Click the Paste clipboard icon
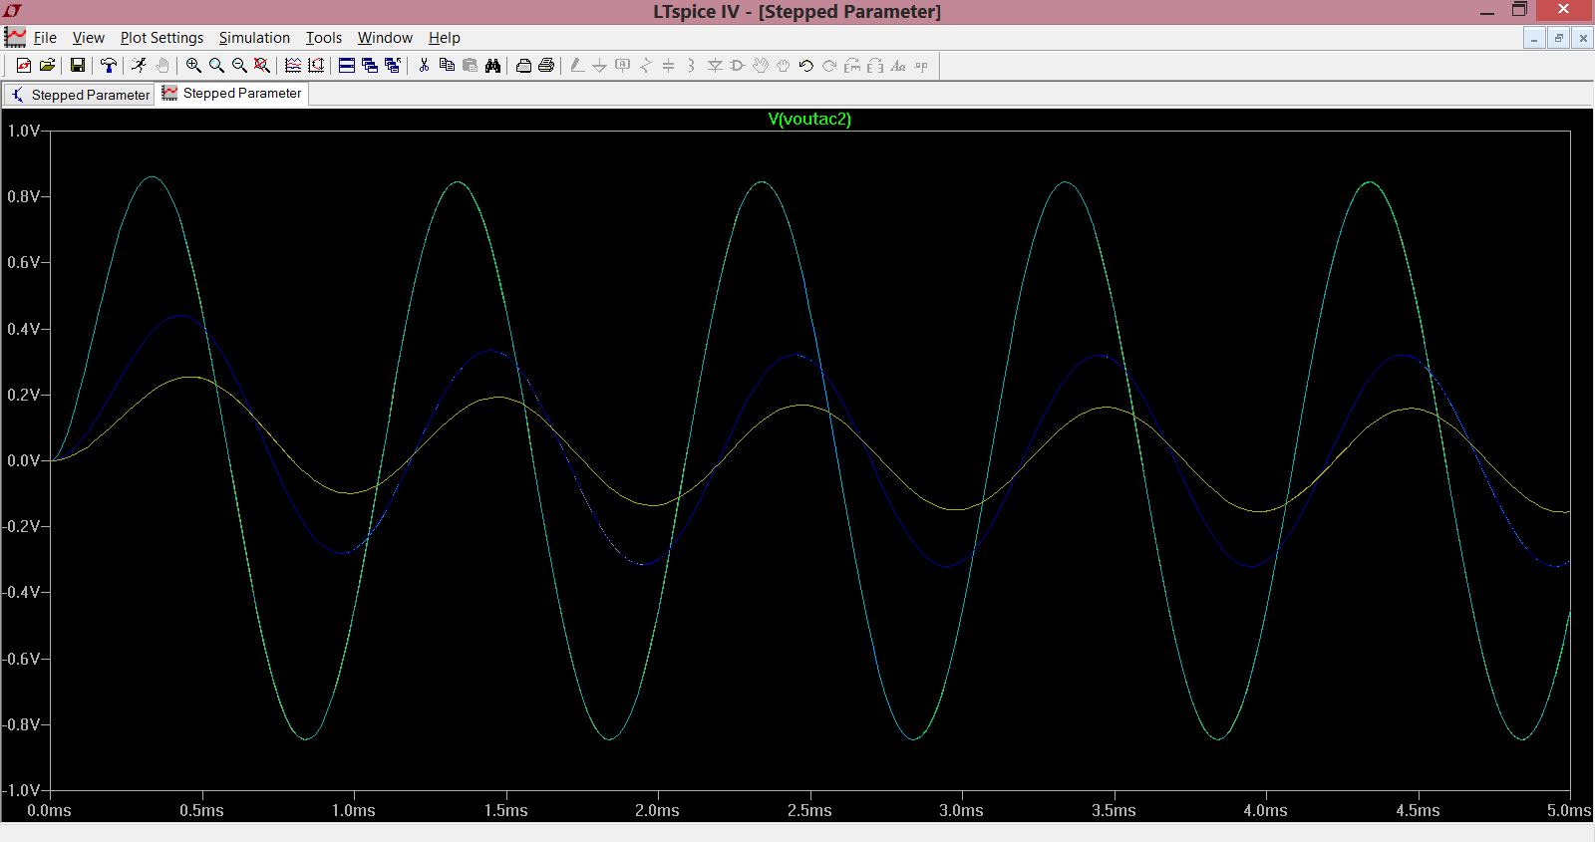This screenshot has width=1595, height=842. click(470, 66)
